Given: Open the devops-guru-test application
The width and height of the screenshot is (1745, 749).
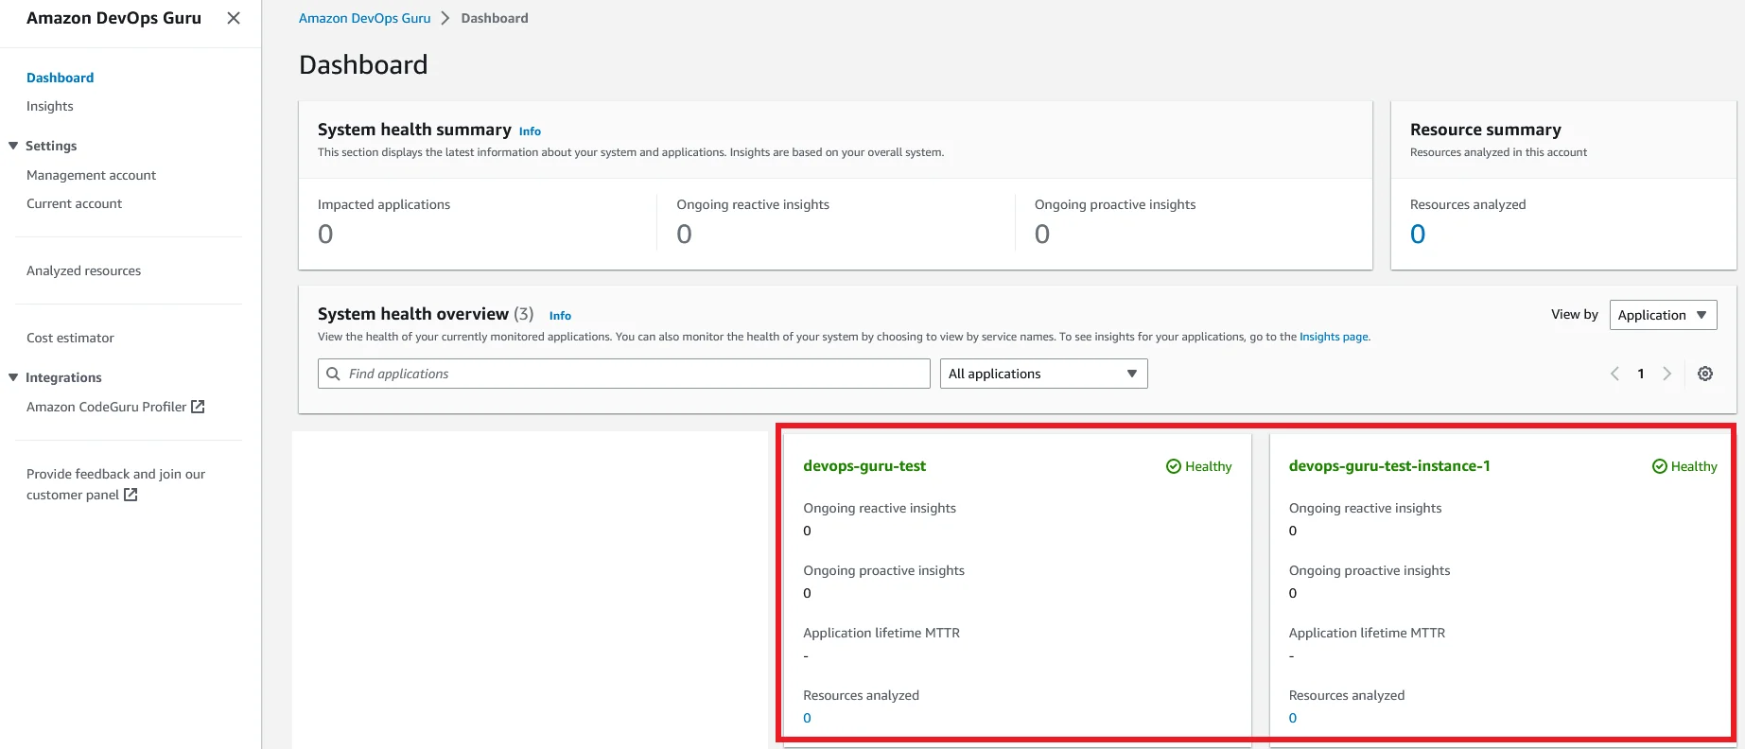Looking at the screenshot, I should 864,465.
